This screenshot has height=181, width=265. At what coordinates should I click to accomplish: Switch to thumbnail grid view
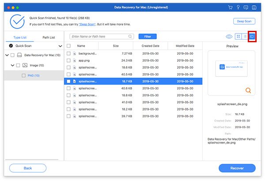tap(238, 37)
